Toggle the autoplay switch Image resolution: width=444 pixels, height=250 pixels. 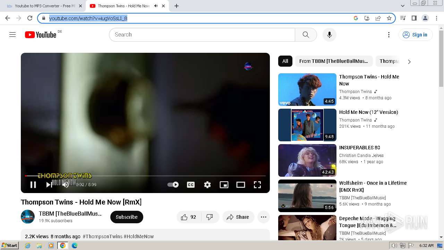[173, 185]
